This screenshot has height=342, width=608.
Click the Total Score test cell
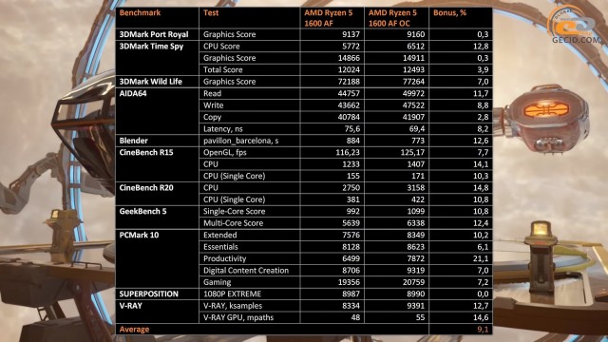click(223, 69)
